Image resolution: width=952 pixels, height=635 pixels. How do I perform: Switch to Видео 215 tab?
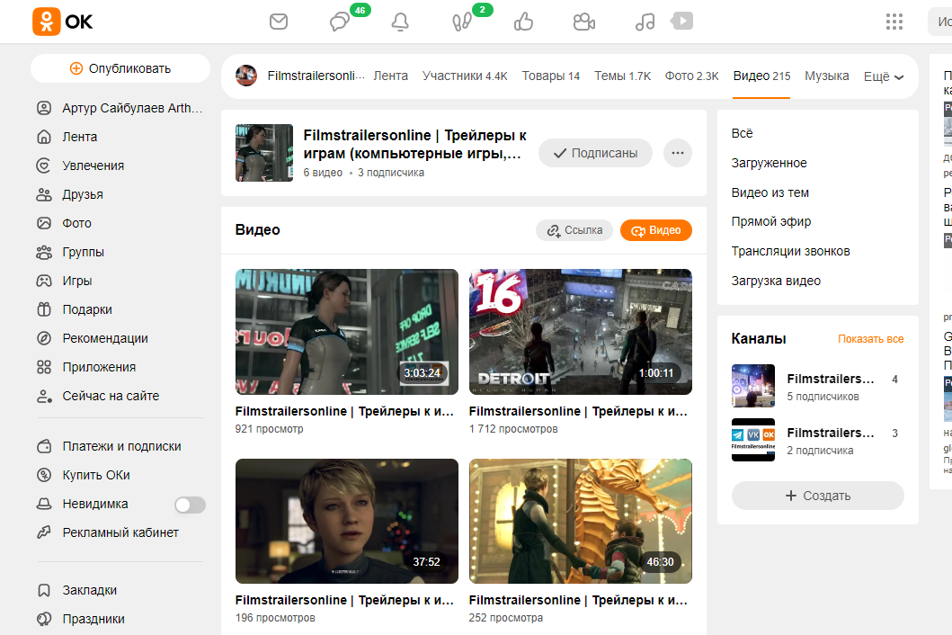click(761, 76)
